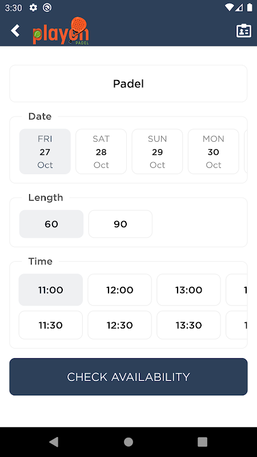Open the membership card icon
Image resolution: width=257 pixels, height=457 pixels.
pos(244,31)
